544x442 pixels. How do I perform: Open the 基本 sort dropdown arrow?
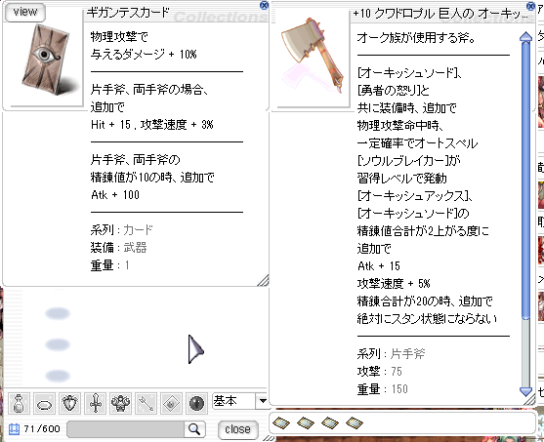click(x=263, y=401)
